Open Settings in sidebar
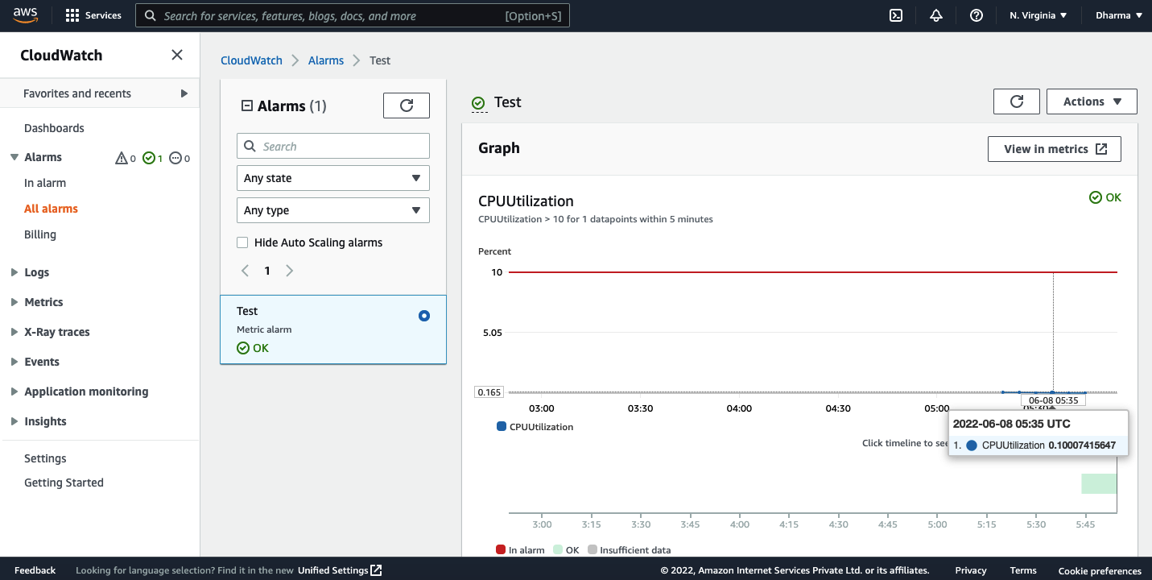This screenshot has width=1152, height=580. (45, 458)
